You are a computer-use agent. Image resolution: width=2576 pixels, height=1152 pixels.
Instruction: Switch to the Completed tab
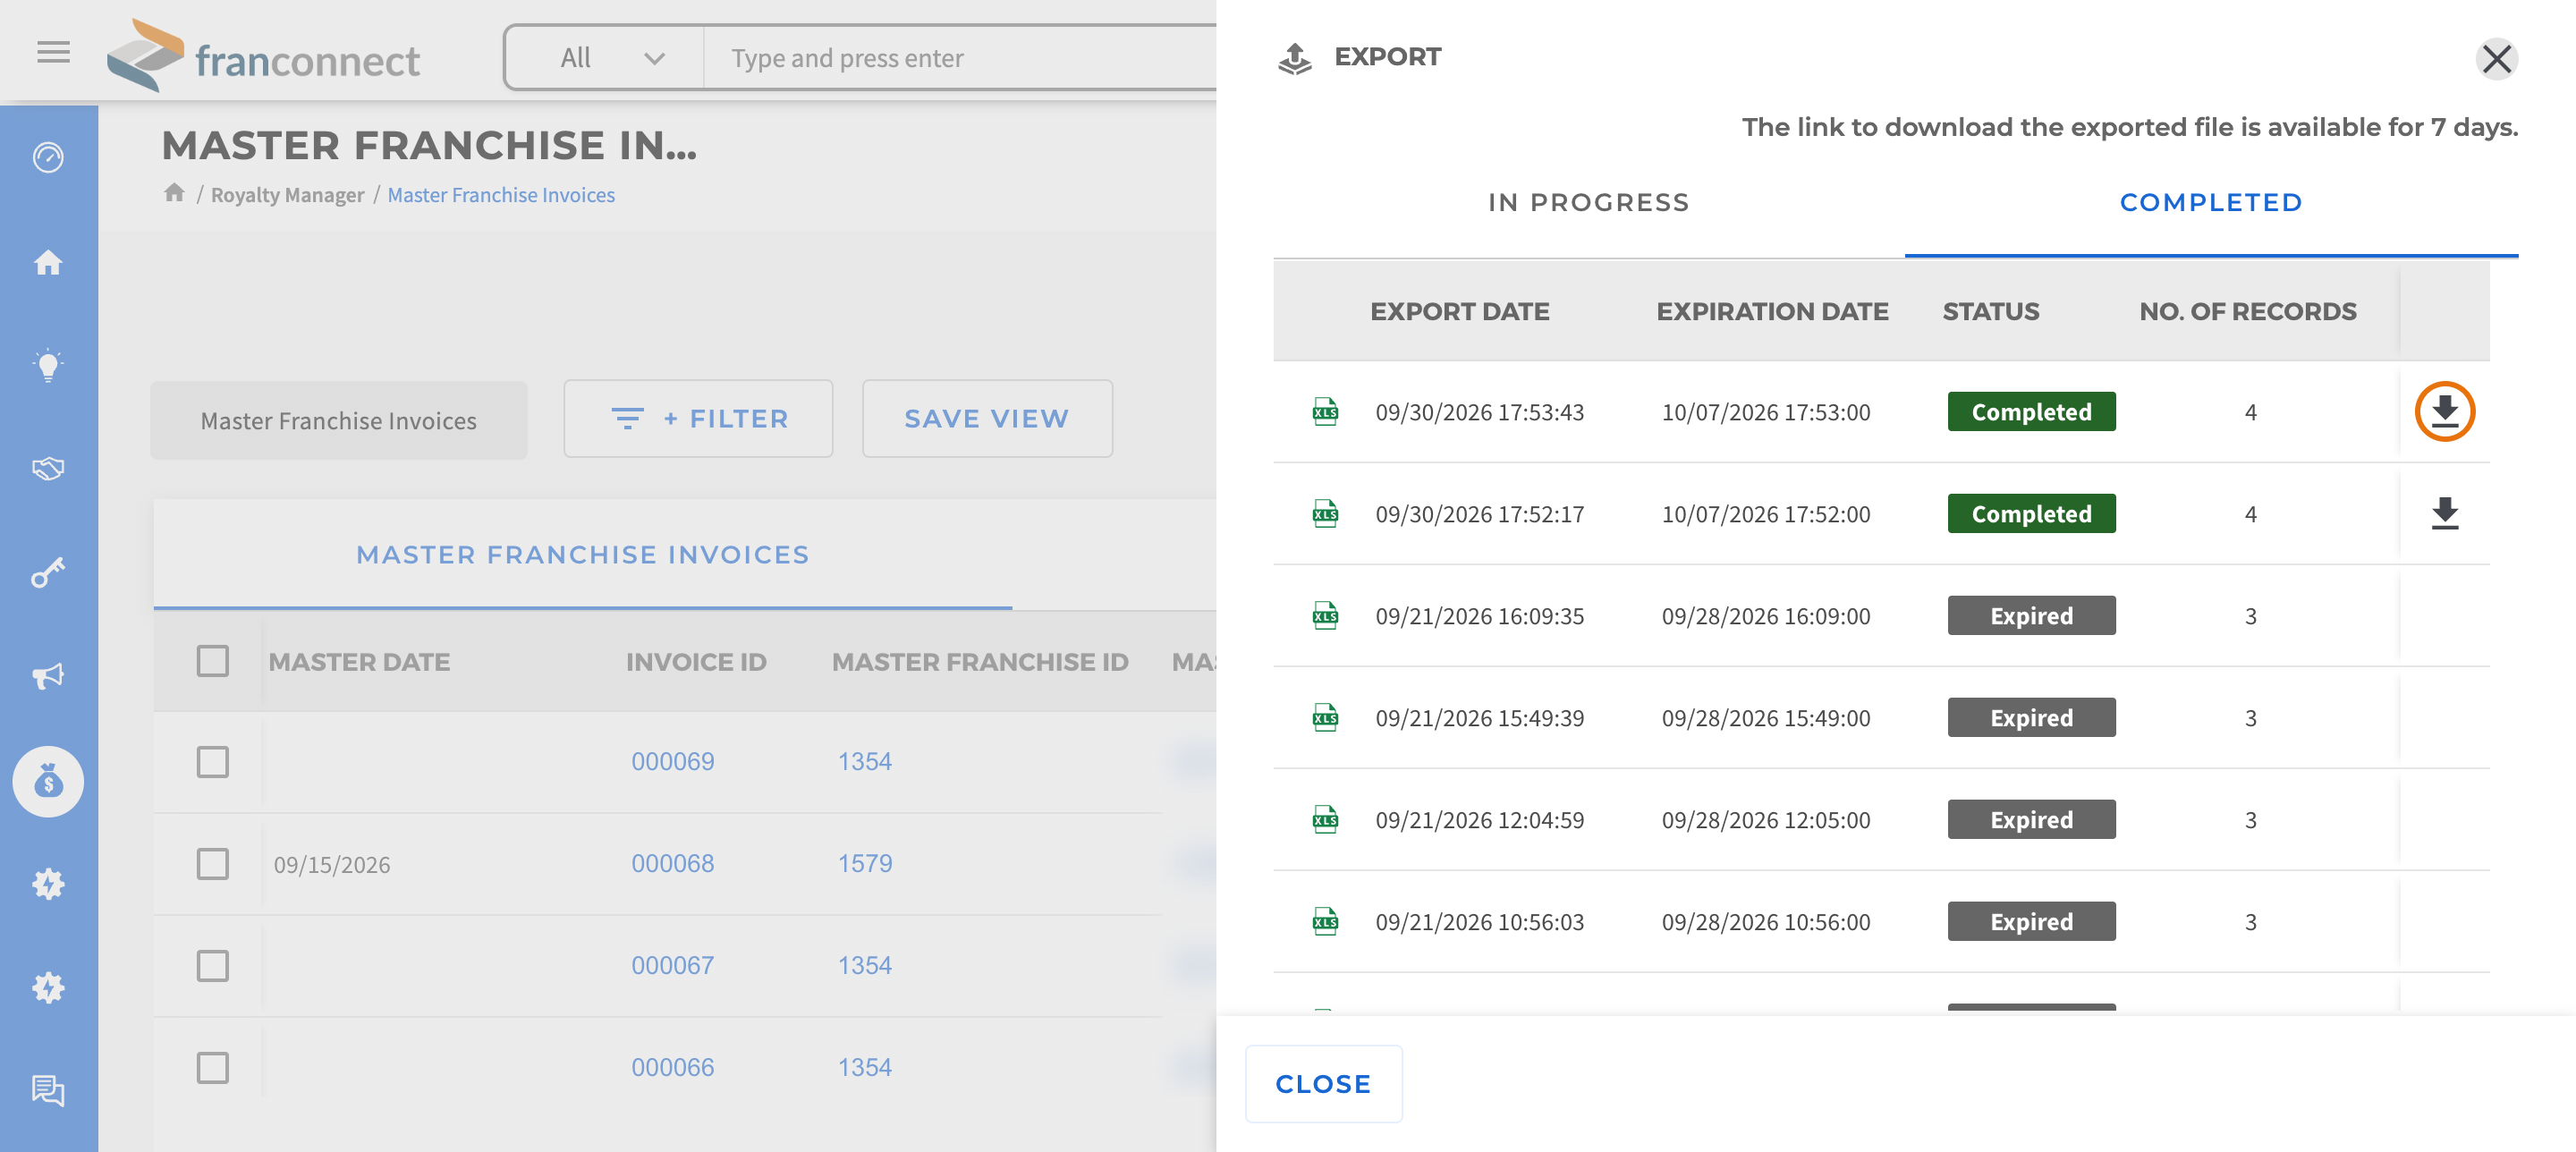pyautogui.click(x=2211, y=203)
